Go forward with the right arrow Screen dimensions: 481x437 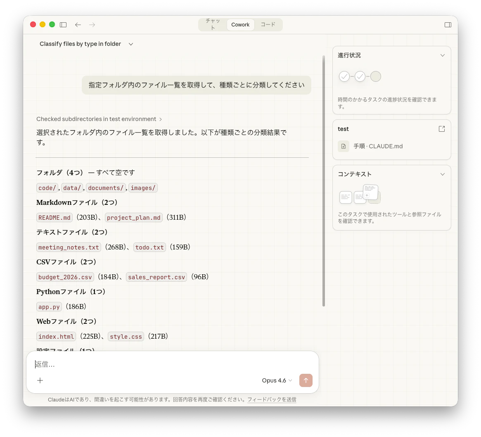[x=92, y=24]
